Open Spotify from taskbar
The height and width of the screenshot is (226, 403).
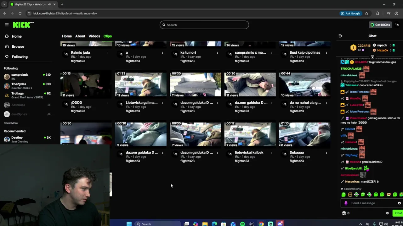pyautogui.click(x=242, y=224)
